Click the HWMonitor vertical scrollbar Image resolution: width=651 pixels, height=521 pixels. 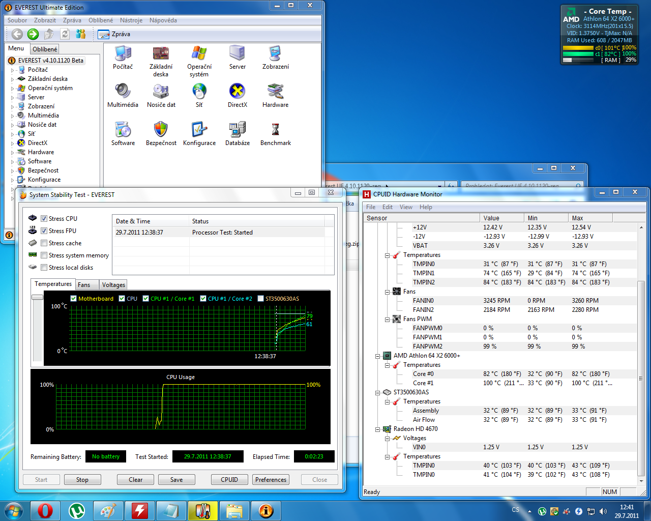(x=641, y=379)
